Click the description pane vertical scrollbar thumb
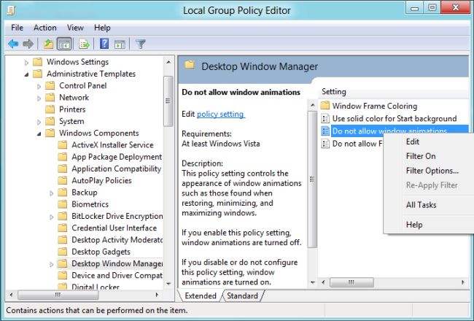Screen dimensions: 474x321 click(313, 179)
